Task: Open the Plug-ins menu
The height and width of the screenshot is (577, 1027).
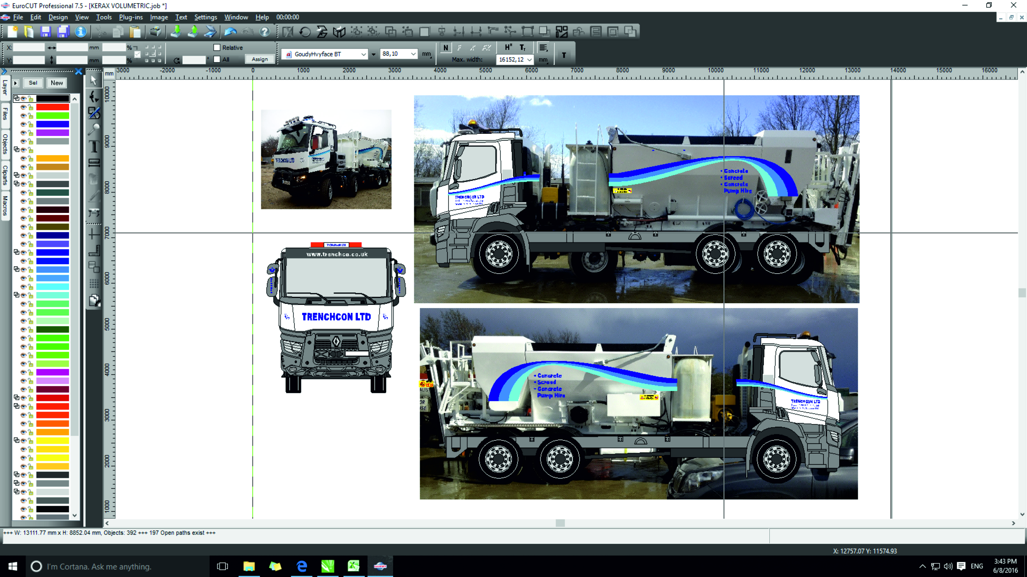Action: tap(130, 17)
